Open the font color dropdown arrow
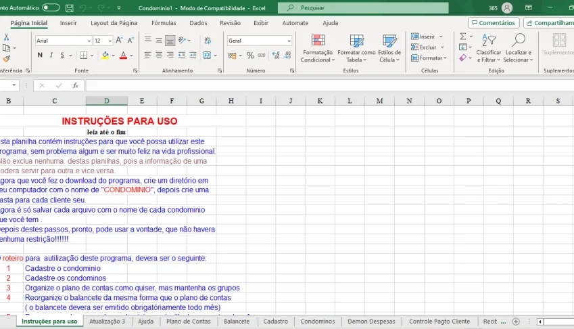 (x=131, y=56)
